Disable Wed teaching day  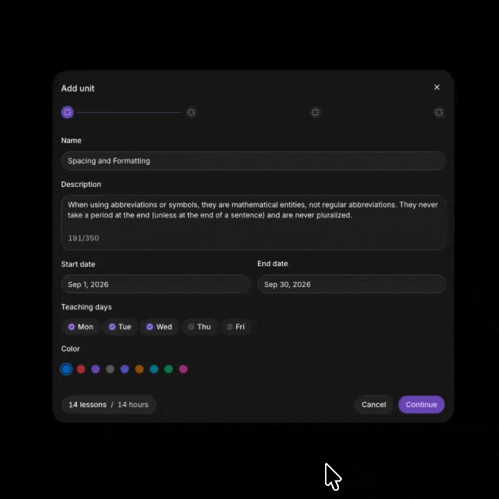pos(159,327)
